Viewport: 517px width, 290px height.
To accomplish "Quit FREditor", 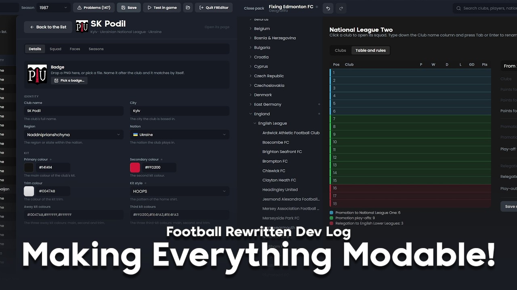I will (x=214, y=8).
